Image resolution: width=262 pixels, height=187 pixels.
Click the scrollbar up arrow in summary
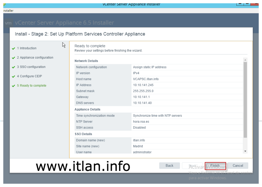click(x=245, y=60)
